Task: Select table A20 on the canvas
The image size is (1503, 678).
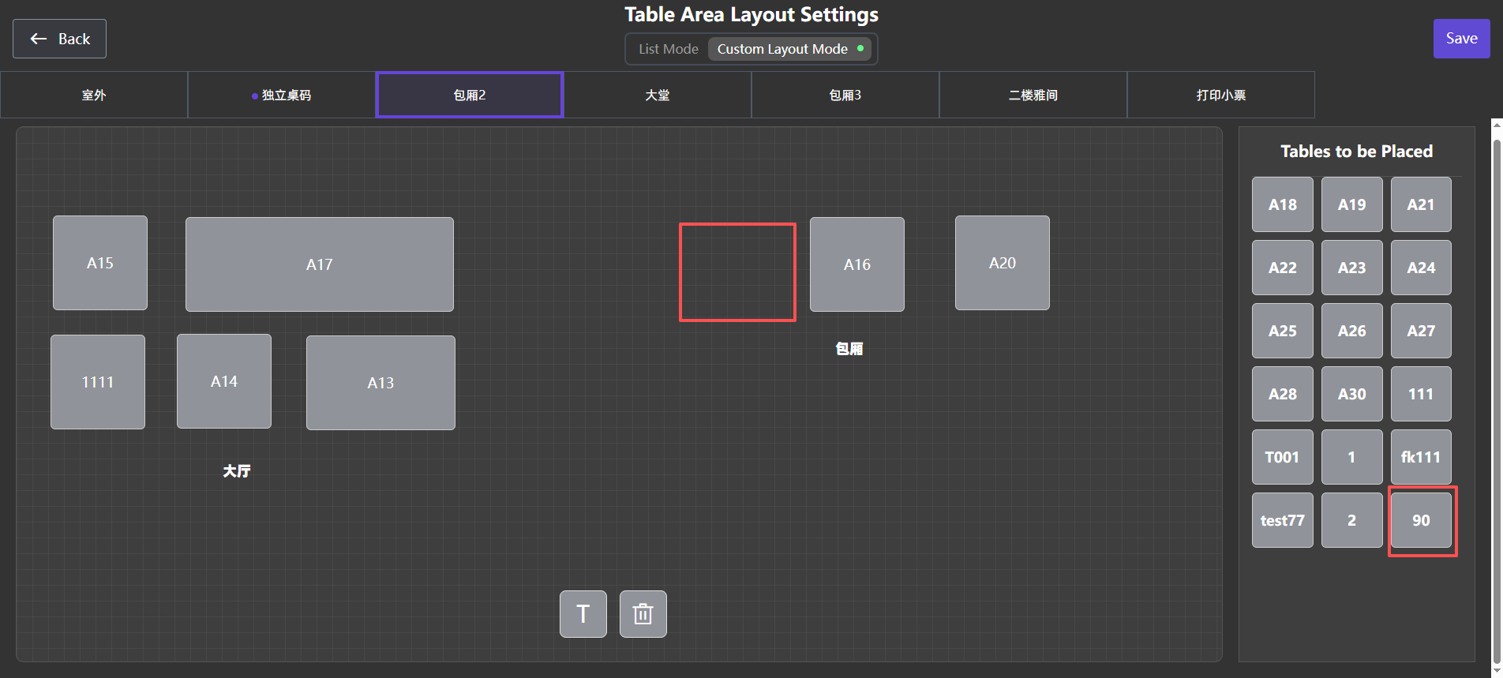Action: (x=1002, y=263)
